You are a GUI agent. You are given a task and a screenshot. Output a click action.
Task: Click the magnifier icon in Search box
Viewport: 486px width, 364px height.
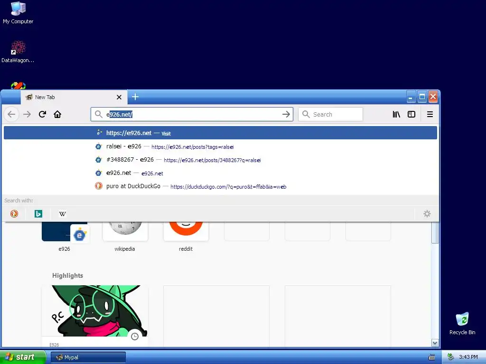(x=306, y=114)
